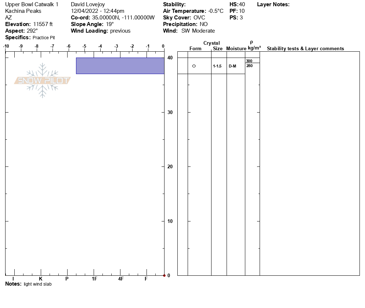This screenshot has height=308, width=365.
Task: Click the 1-1.5 crystal size value
Action: pos(217,66)
